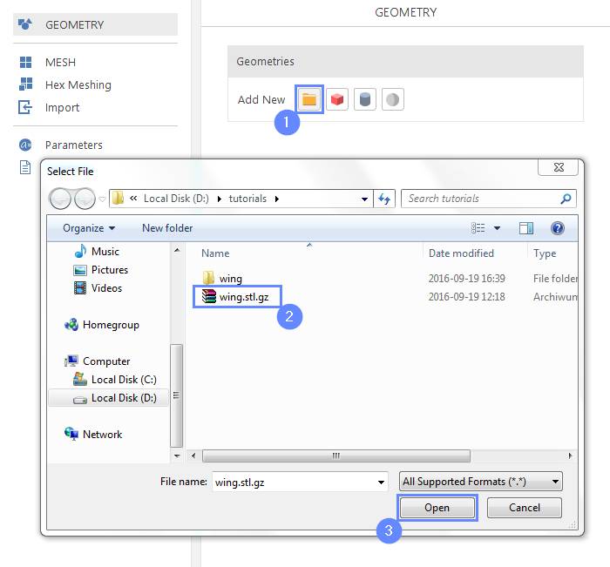Close the Select File dialog
This screenshot has height=567, width=610.
tap(559, 167)
